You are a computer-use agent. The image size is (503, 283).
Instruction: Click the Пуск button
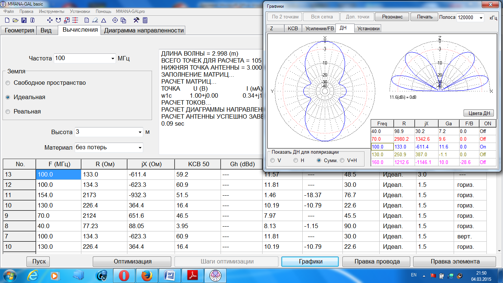(39, 261)
